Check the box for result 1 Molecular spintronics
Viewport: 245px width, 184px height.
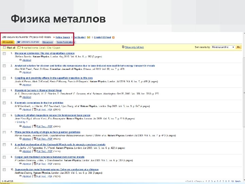[x=4, y=53]
